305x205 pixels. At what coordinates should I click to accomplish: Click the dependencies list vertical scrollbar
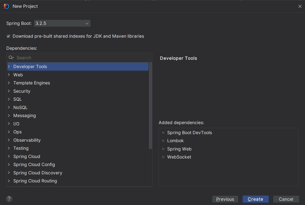pos(150,106)
